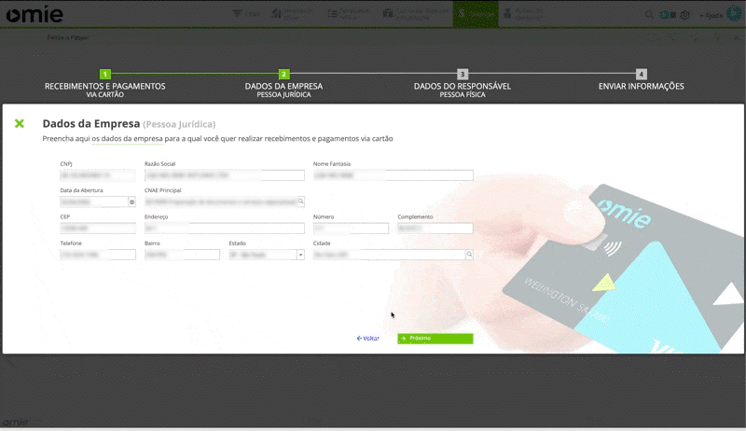746x431 pixels.
Task: Open the top bar search icon
Action: coord(649,15)
